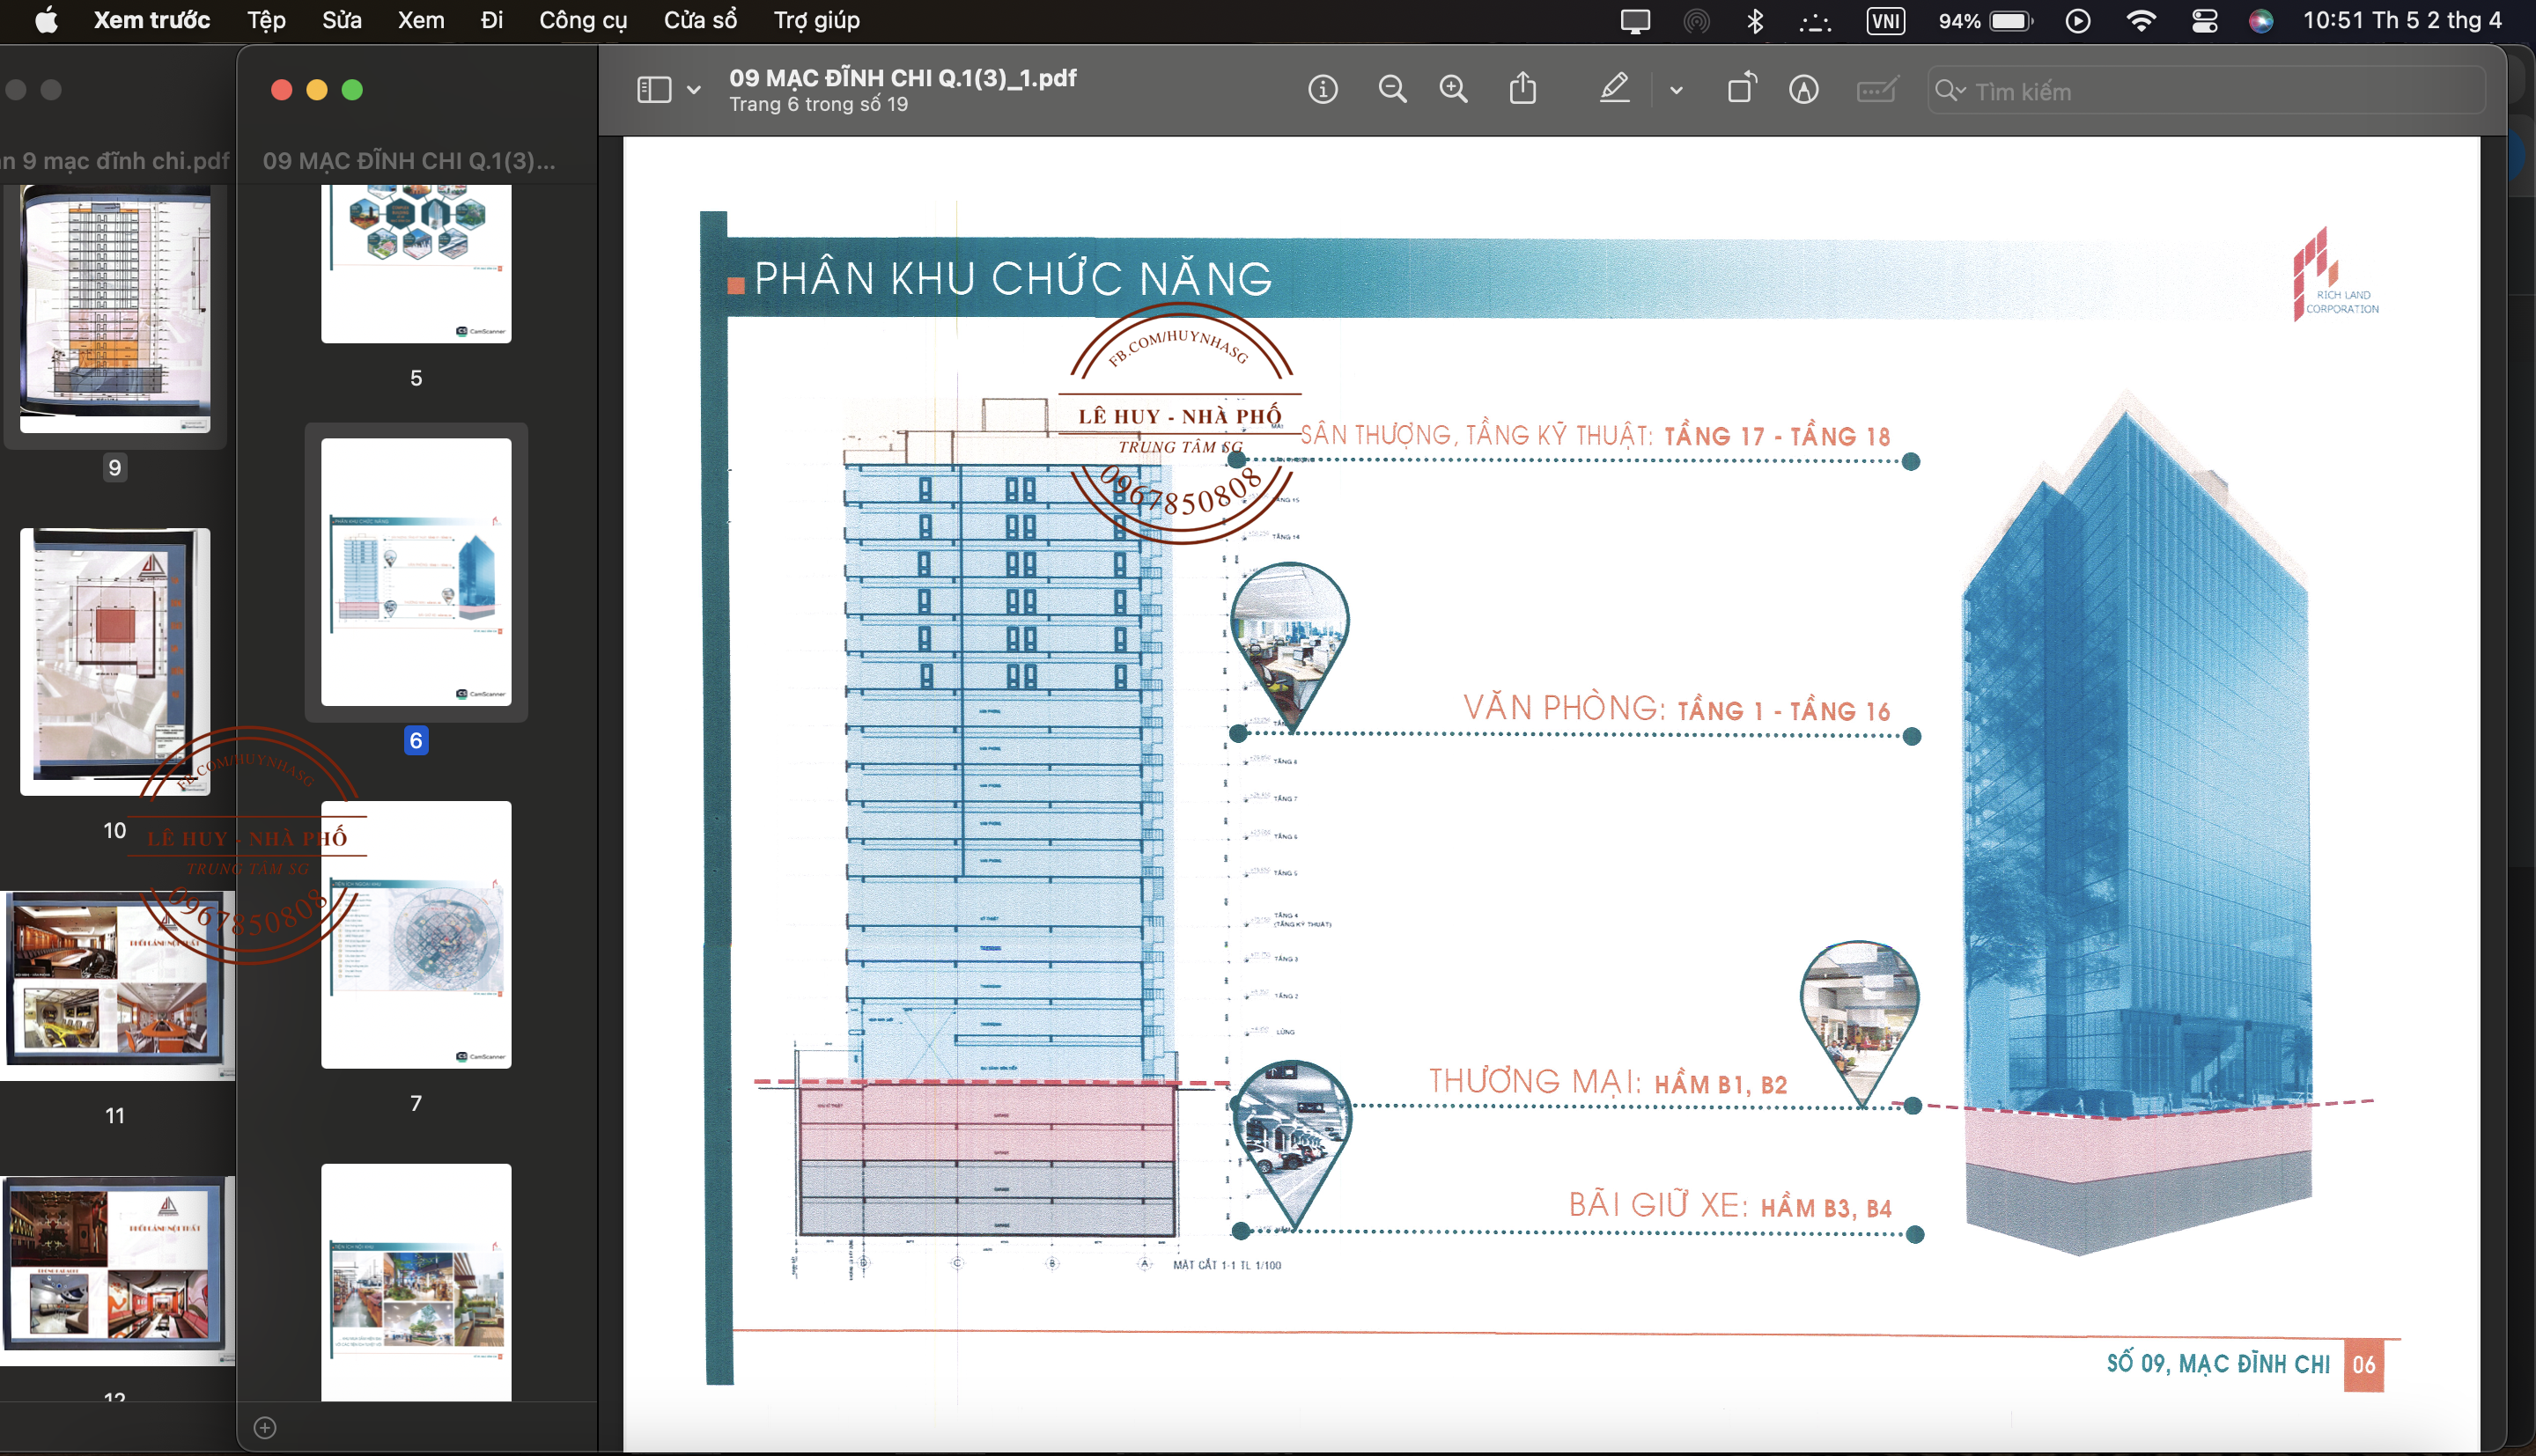Open the Control Center in the menu bar
2536x1456 pixels.
[x=2204, y=21]
